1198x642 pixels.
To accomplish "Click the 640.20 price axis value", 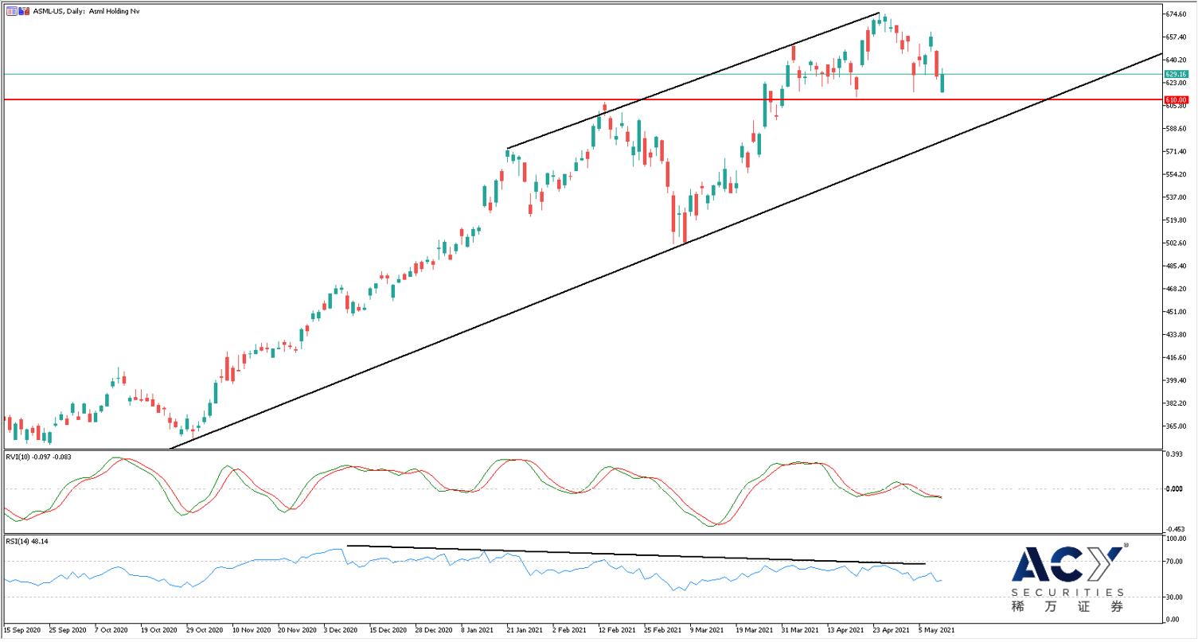I will (1176, 60).
